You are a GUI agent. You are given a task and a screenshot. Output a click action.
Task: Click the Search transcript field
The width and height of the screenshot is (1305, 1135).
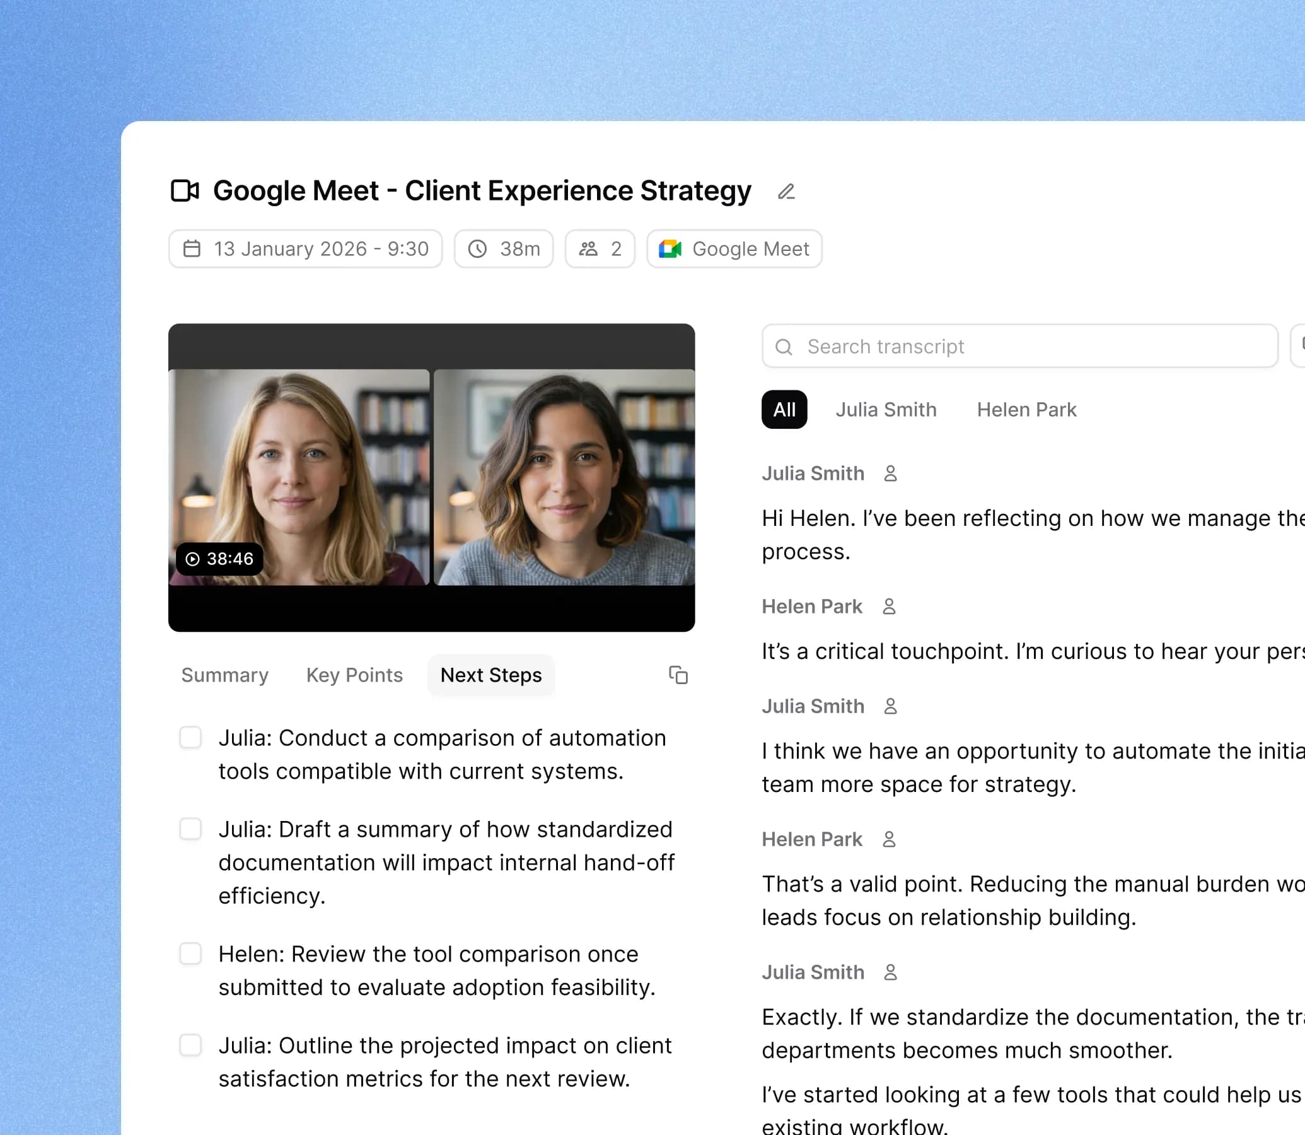point(1019,346)
